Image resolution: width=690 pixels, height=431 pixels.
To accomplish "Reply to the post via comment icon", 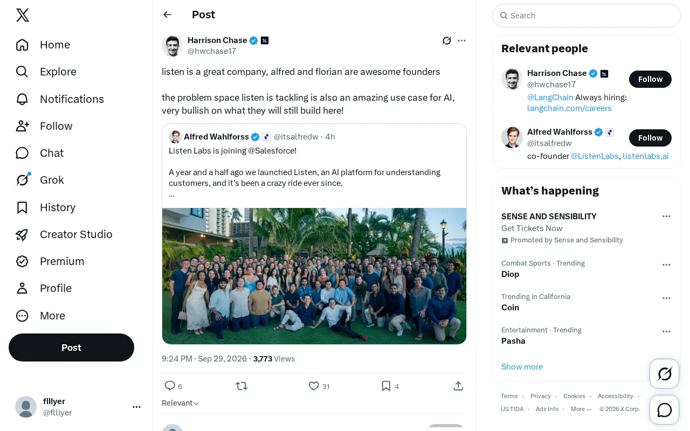I will [x=170, y=386].
